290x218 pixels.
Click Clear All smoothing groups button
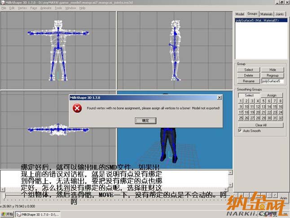coord(261,125)
